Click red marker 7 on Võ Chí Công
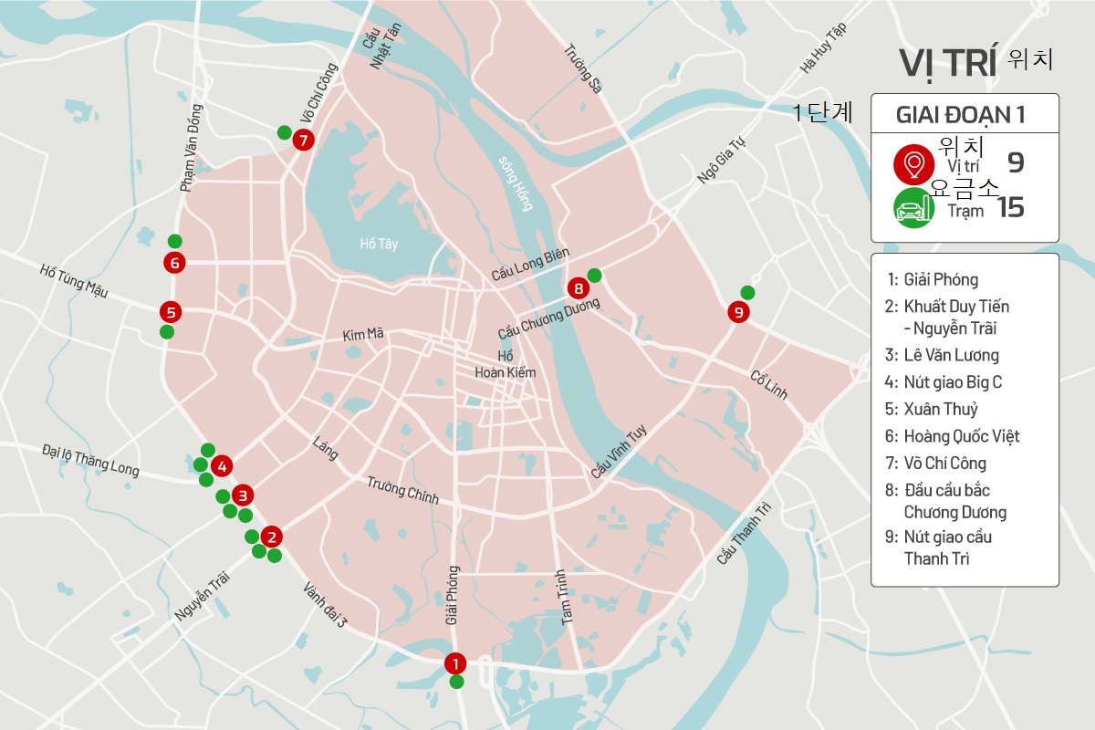This screenshot has width=1095, height=730. pyautogui.click(x=304, y=140)
